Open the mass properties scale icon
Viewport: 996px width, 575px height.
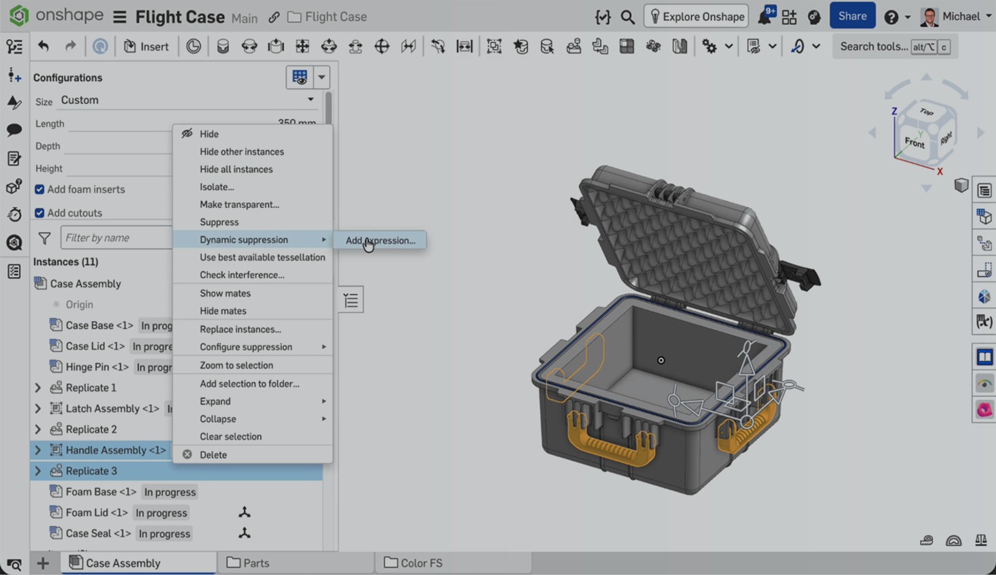pos(981,540)
